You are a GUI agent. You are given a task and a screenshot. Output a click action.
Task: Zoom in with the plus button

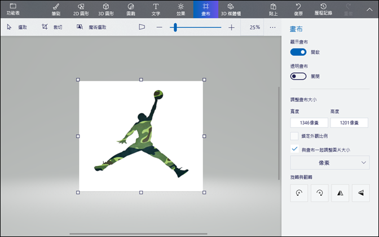pos(231,27)
